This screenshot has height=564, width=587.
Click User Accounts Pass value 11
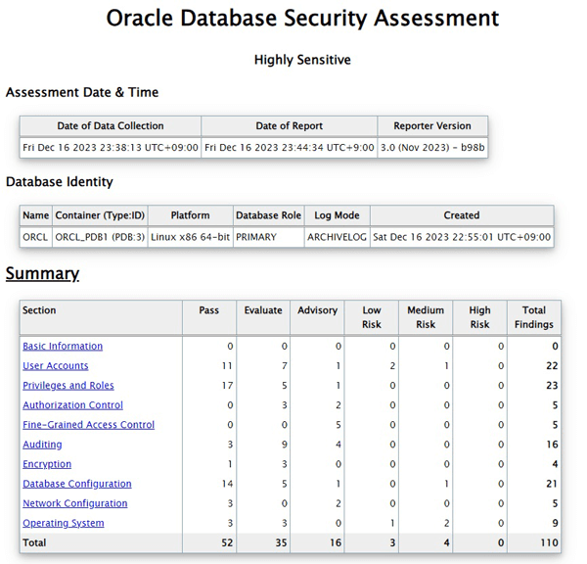pos(227,366)
